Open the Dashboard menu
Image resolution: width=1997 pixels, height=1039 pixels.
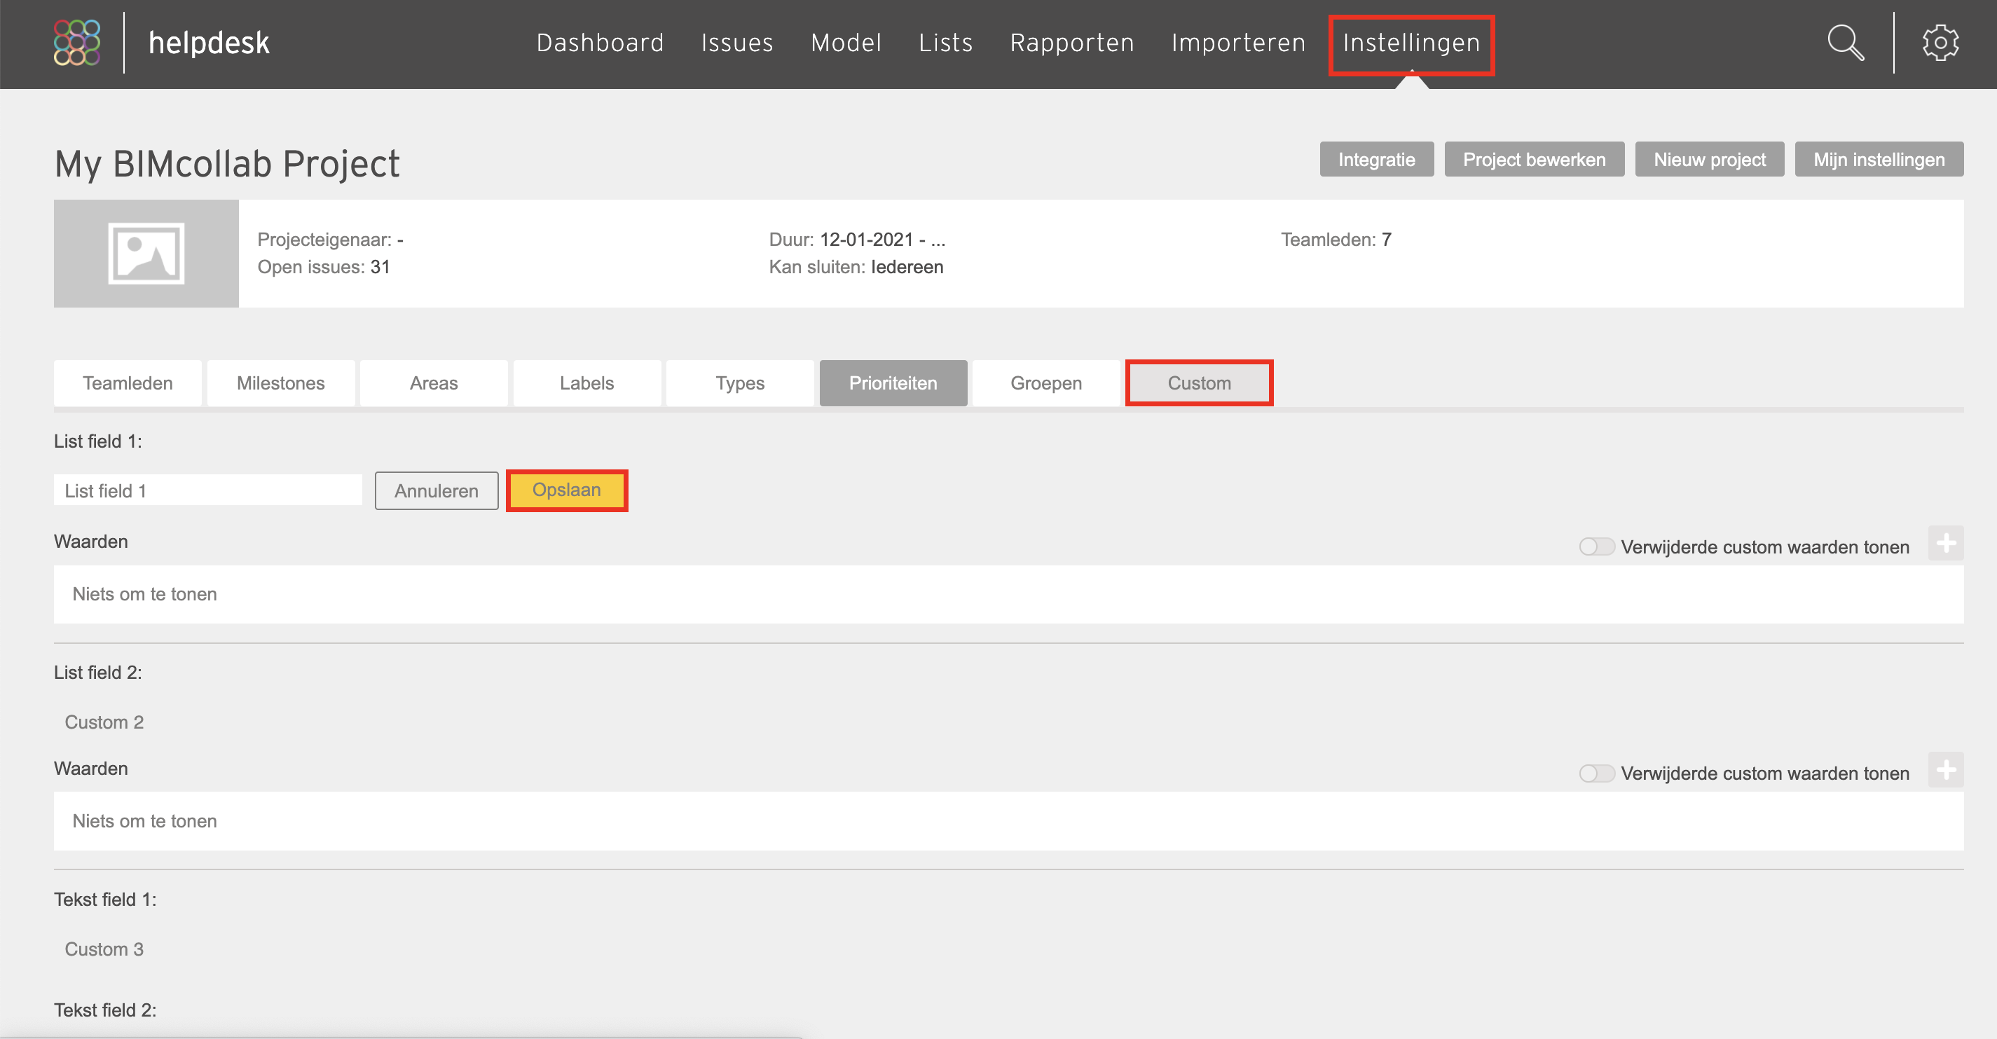pyautogui.click(x=600, y=43)
